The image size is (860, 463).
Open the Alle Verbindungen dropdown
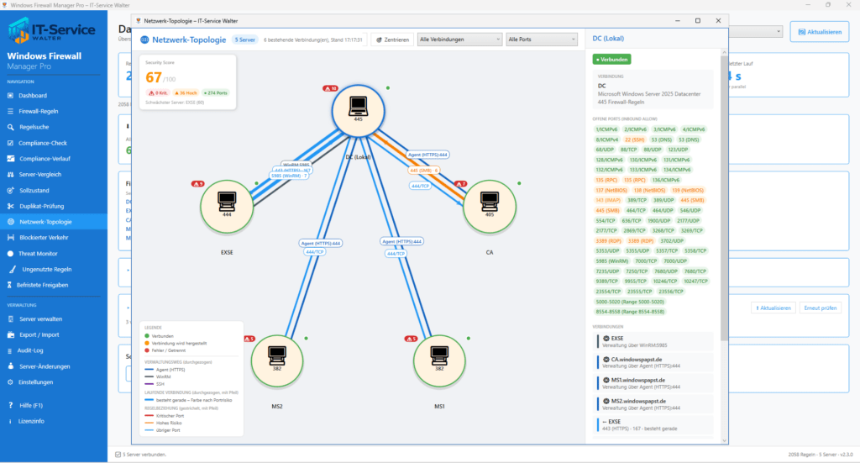[459, 39]
